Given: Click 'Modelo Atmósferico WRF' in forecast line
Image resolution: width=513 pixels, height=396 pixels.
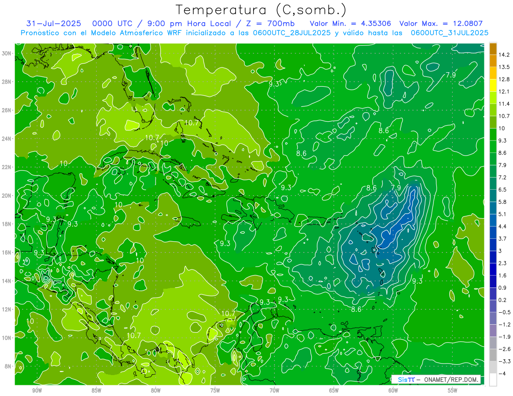Looking at the screenshot, I should pyautogui.click(x=136, y=32).
